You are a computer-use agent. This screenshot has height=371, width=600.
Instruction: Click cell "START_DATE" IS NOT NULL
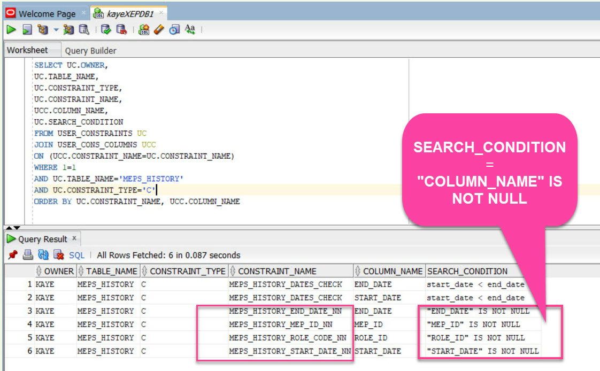[482, 351]
